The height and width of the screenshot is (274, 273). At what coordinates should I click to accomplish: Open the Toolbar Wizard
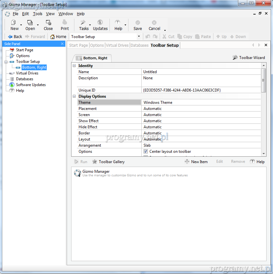point(249,58)
